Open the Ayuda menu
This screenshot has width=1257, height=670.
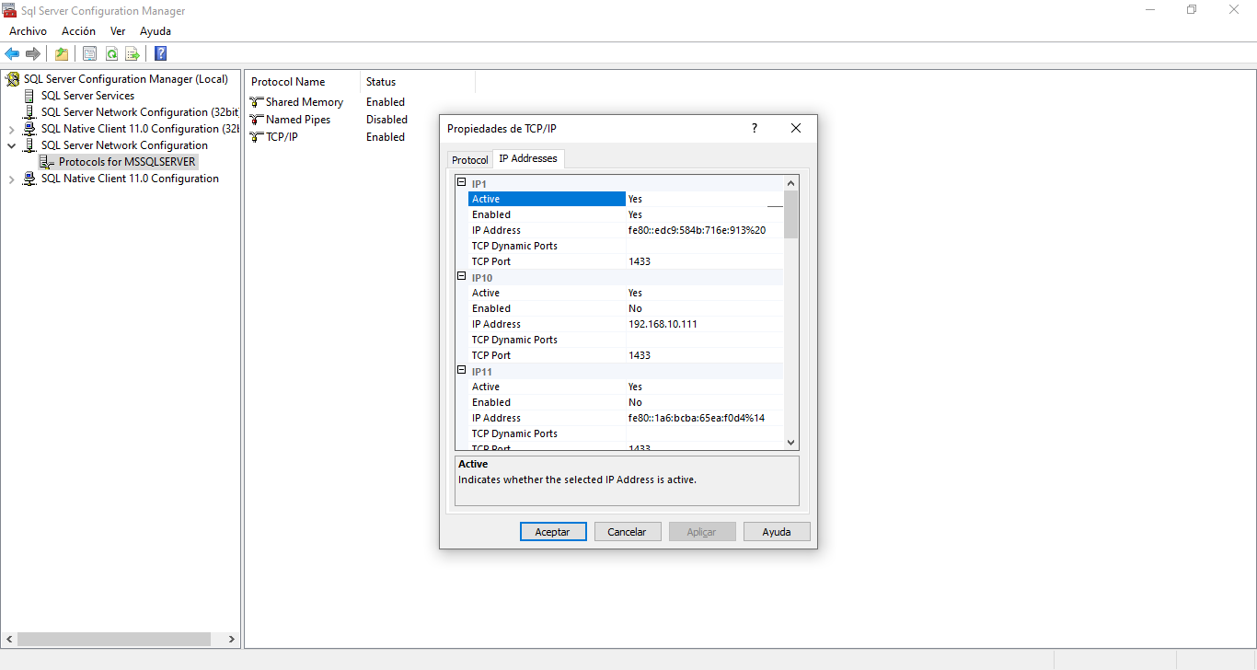(156, 31)
